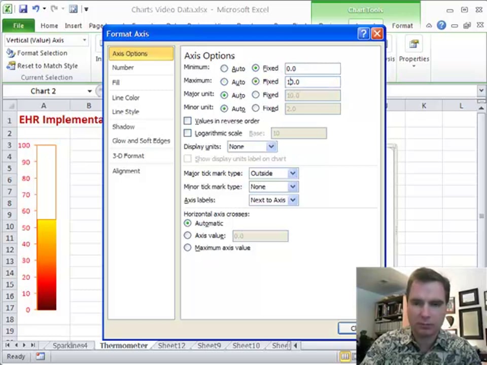Viewport: 487px width, 365px height.
Task: Click the Save icon in quick access toolbar
Action: [23, 9]
